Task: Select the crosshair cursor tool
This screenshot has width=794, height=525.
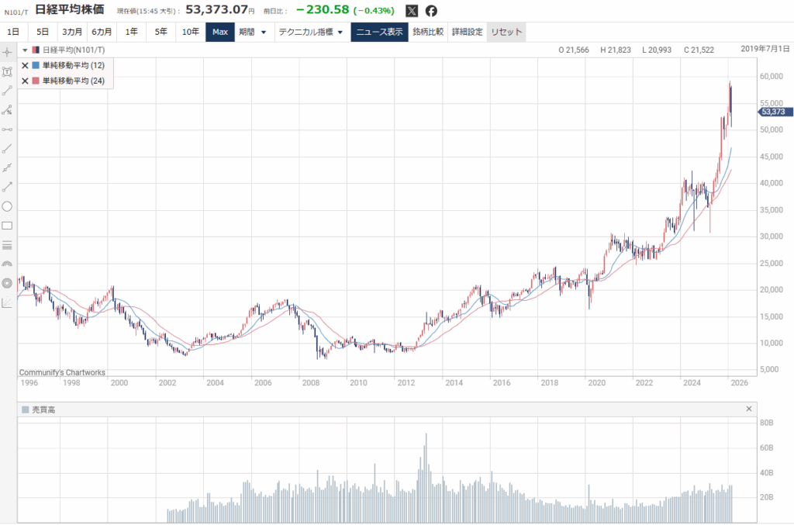Action: 7,53
